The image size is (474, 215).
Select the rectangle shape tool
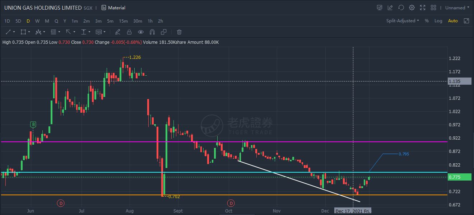click(x=23, y=32)
